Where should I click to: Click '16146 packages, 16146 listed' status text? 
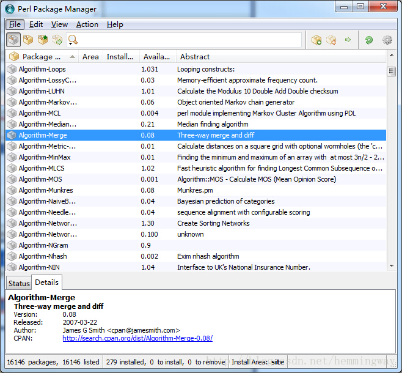click(x=53, y=362)
